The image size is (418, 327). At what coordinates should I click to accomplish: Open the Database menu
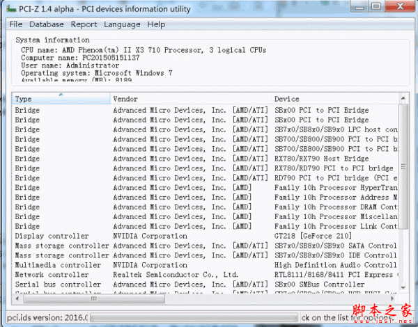point(47,24)
